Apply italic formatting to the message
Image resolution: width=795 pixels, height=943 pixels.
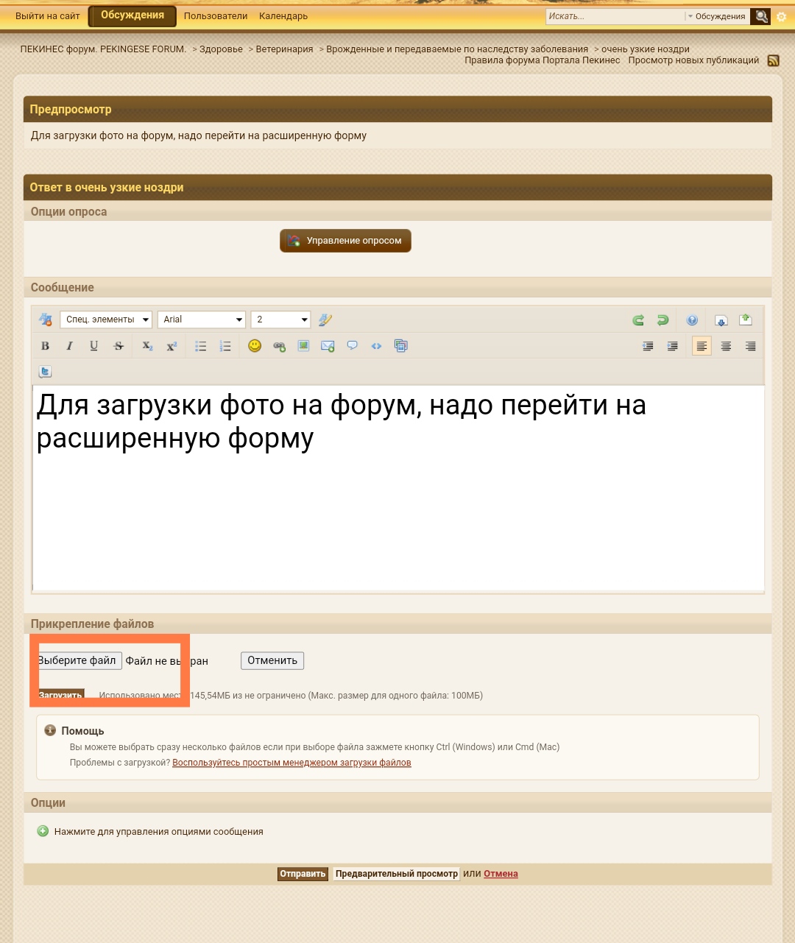coord(69,346)
